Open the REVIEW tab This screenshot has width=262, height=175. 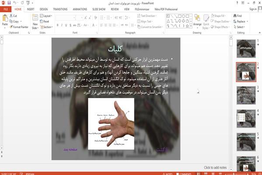click(115, 9)
